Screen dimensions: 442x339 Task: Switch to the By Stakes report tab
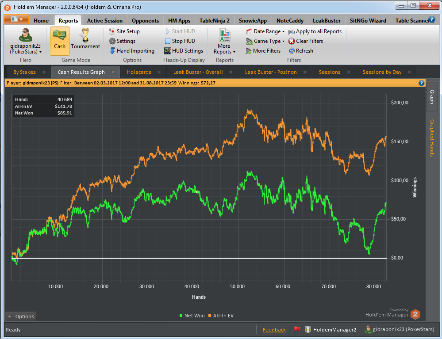[x=24, y=72]
